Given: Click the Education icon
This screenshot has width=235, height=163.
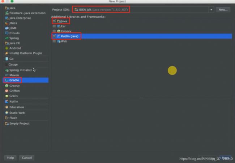Looking at the screenshot, I should coord(7,107).
